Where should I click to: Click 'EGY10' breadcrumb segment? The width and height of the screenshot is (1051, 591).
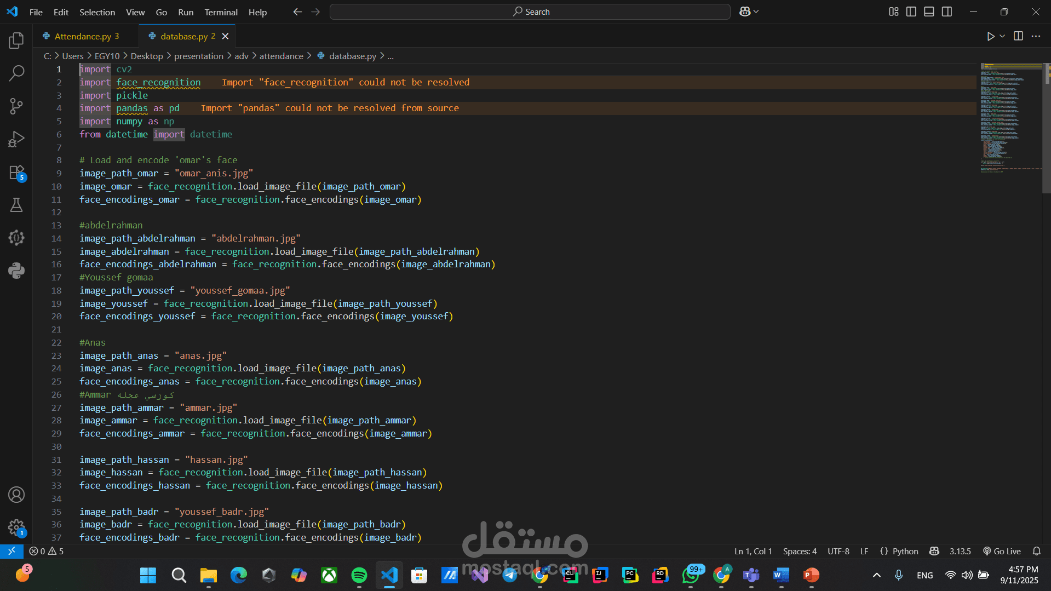107,56
